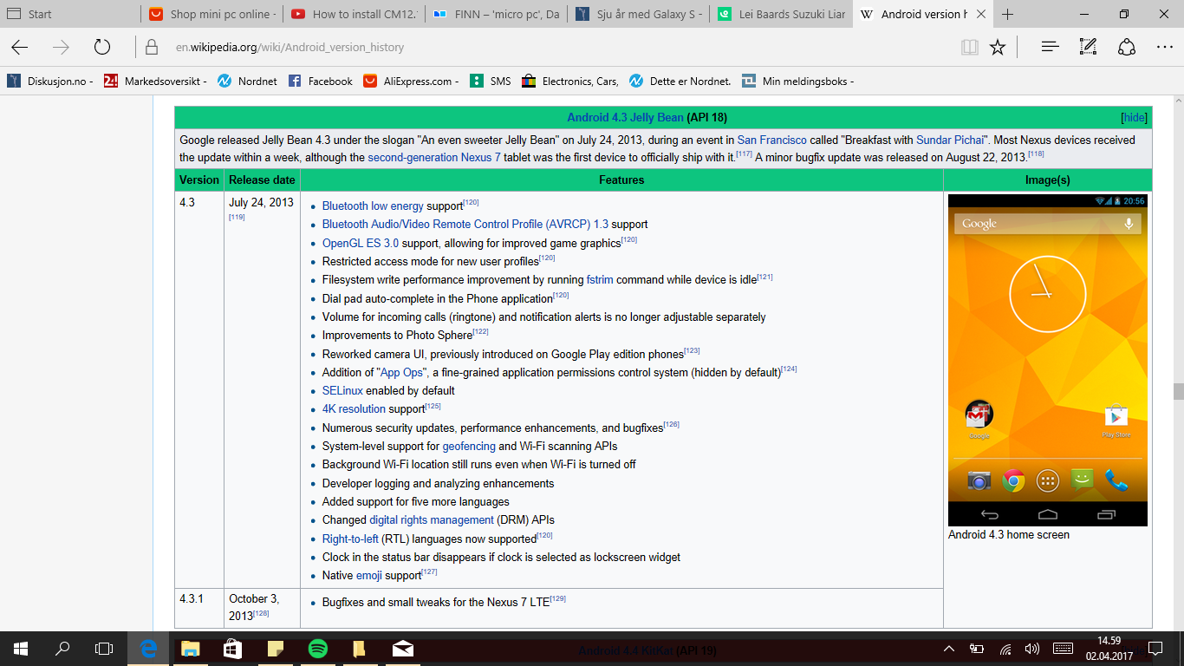1184x666 pixels.
Task: Follow the San Francisco link
Action: click(771, 140)
